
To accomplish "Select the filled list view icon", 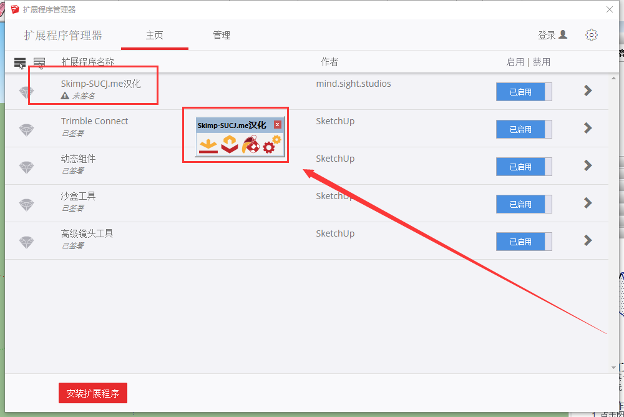I will (20, 62).
